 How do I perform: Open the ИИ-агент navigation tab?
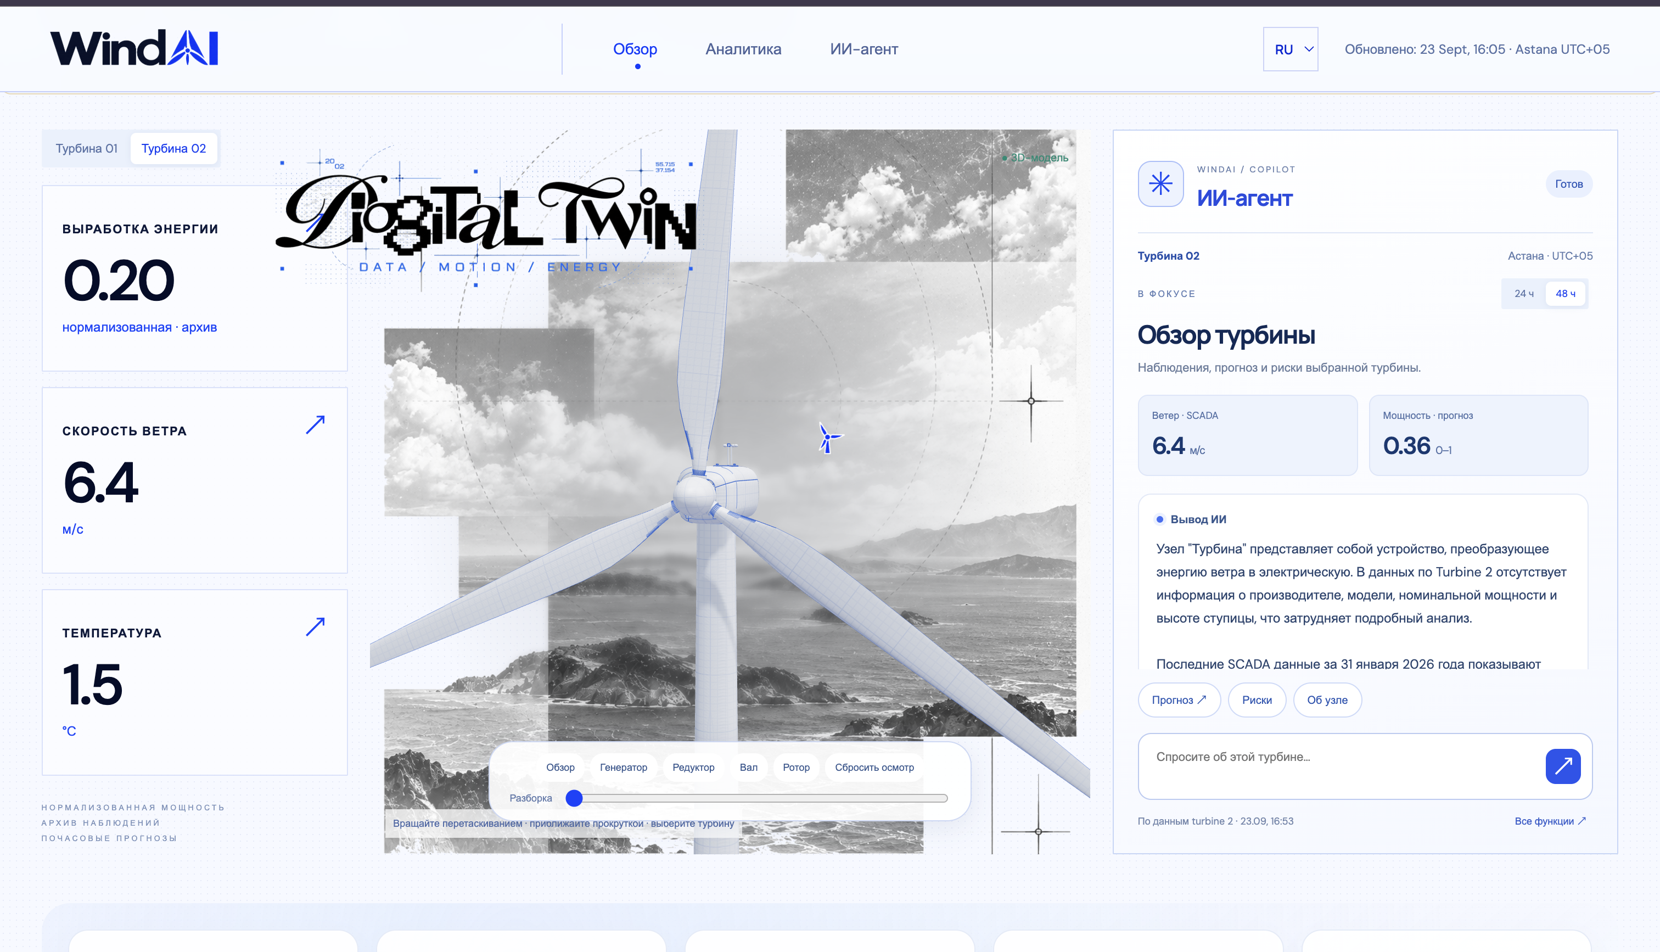864,49
